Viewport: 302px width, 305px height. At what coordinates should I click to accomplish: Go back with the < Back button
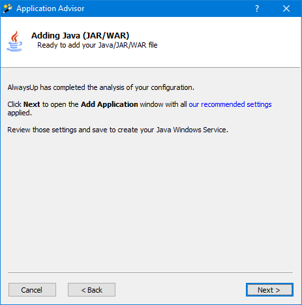(91, 290)
